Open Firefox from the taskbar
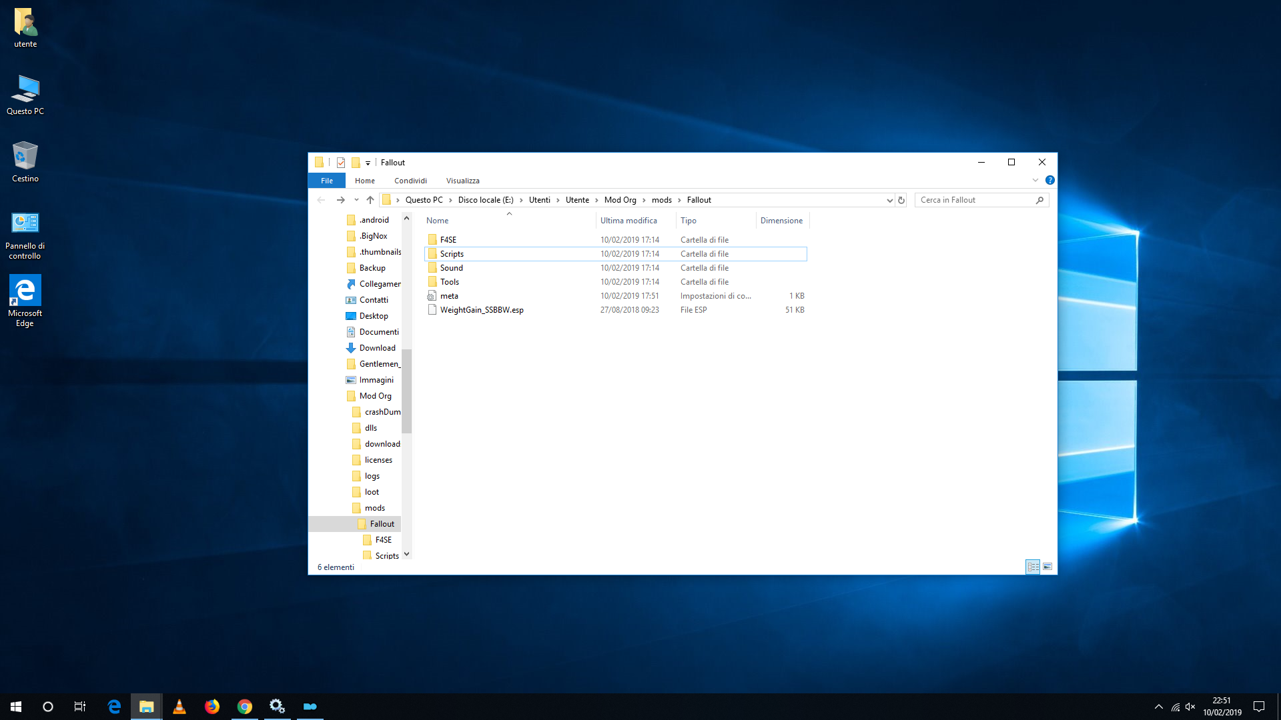Viewport: 1281px width, 720px height. (212, 707)
